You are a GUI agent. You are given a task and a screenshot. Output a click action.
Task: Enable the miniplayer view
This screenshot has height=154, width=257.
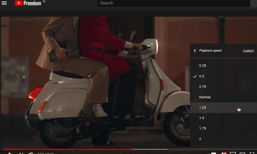pyautogui.click(x=233, y=153)
